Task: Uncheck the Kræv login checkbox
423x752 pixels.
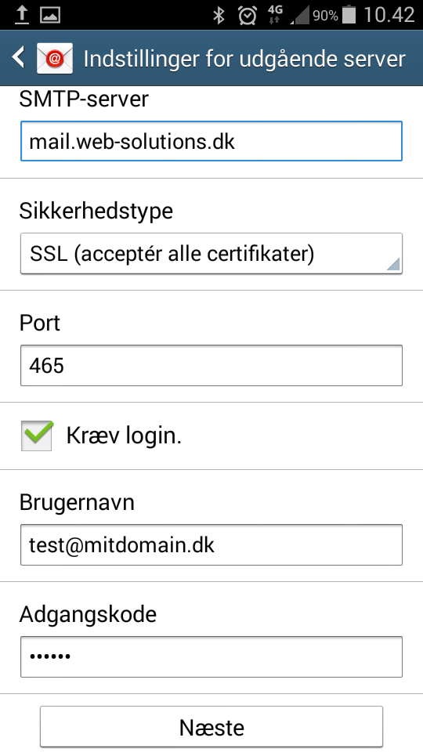Action: click(37, 436)
